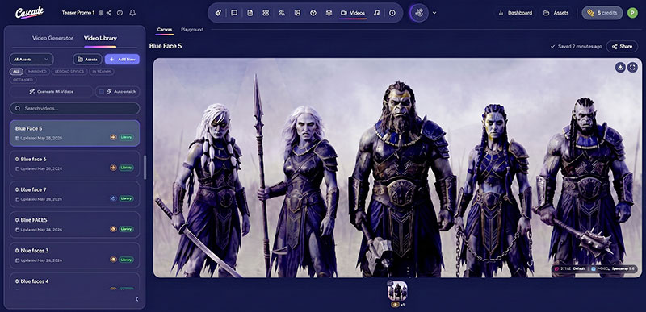Viewport: 646px width, 312px height.
Task: Open the stacked layers tool in toolbar
Action: pyautogui.click(x=329, y=13)
